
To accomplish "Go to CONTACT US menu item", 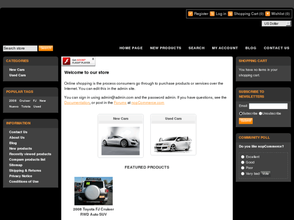I will tap(277, 48).
